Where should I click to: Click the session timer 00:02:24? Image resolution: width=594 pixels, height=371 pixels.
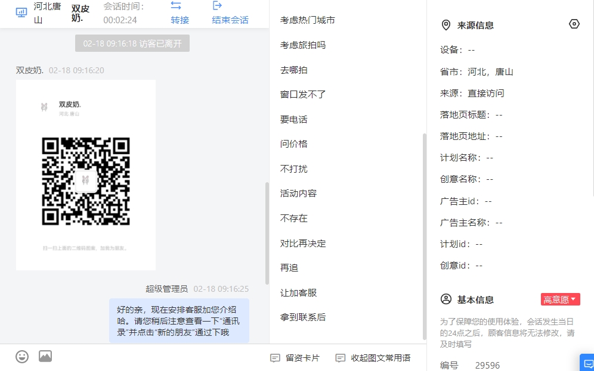[x=120, y=20]
